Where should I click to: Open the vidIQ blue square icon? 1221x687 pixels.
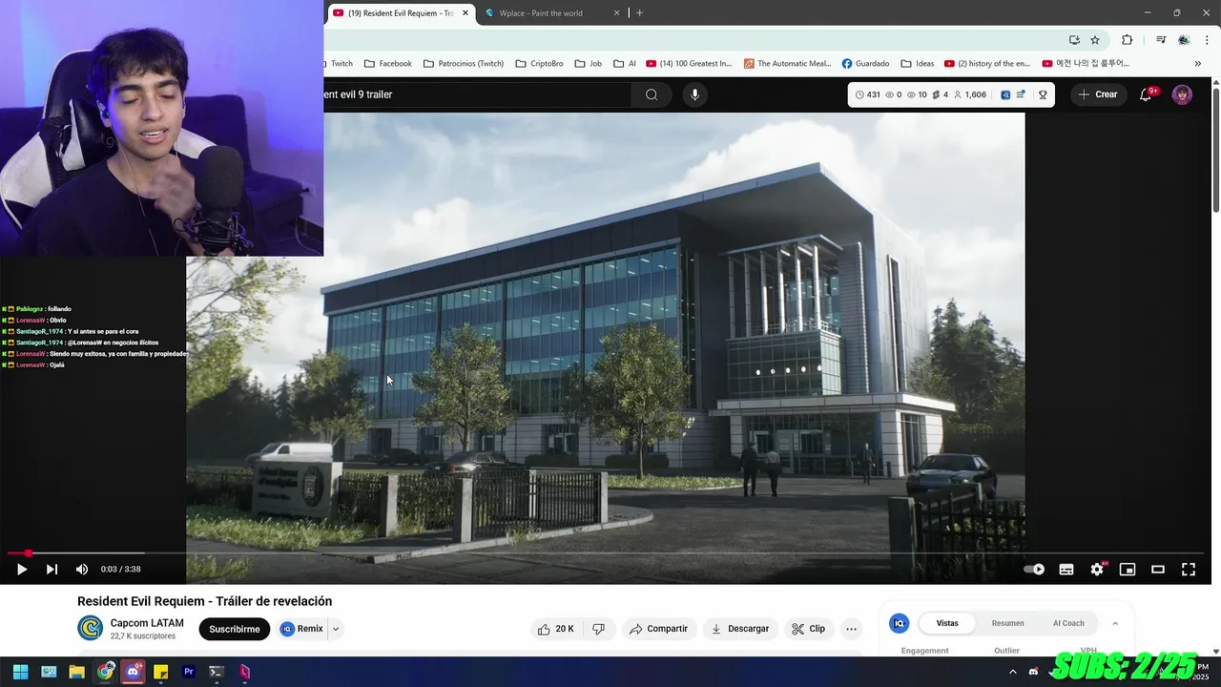(x=1005, y=94)
